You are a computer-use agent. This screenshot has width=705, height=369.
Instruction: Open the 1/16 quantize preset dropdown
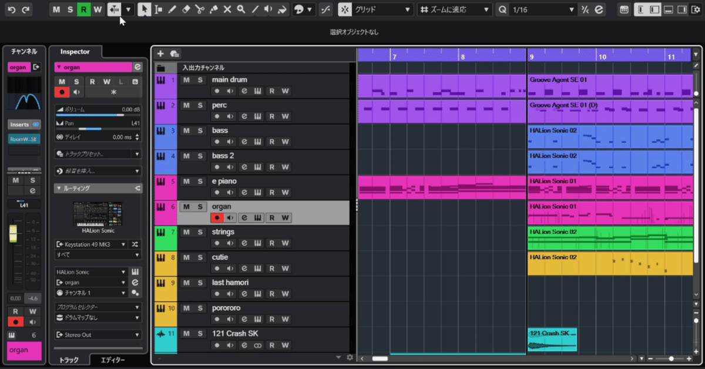coord(543,10)
